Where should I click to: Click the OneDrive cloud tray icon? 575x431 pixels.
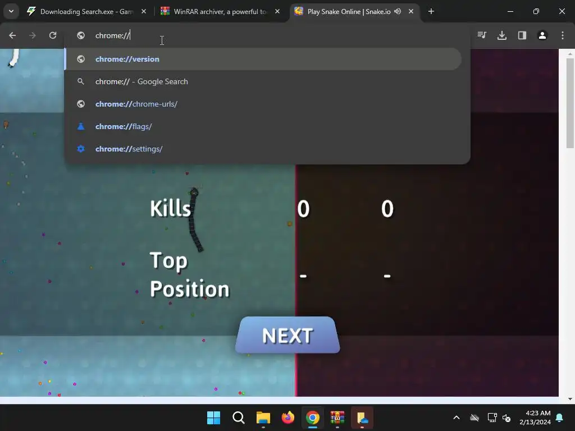tap(474, 418)
